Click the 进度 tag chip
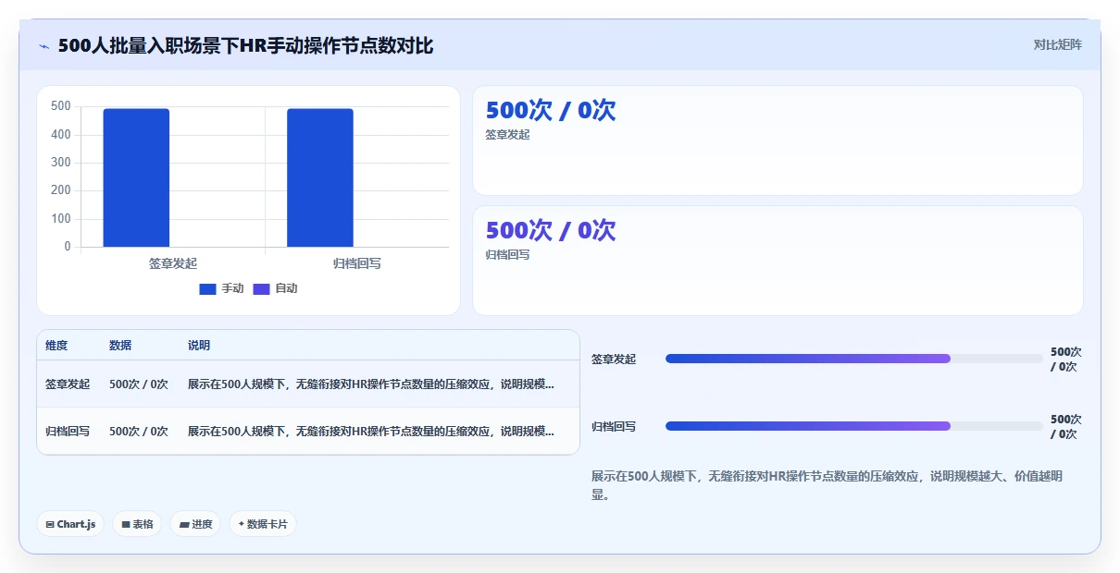 195,524
